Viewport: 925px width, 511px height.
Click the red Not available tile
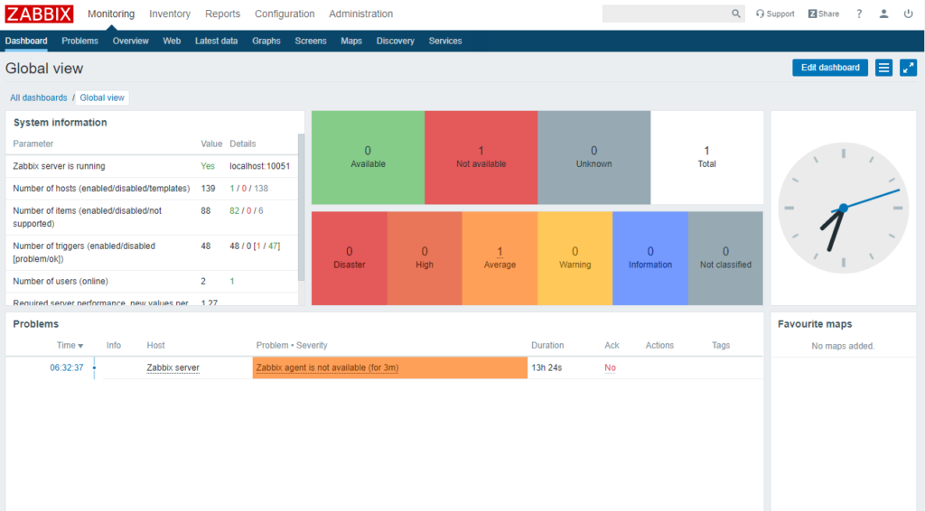(481, 157)
